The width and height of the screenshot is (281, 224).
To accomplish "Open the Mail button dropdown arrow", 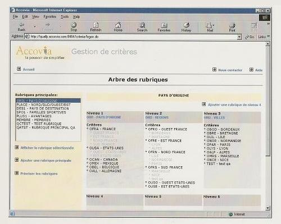I will pos(214,25).
